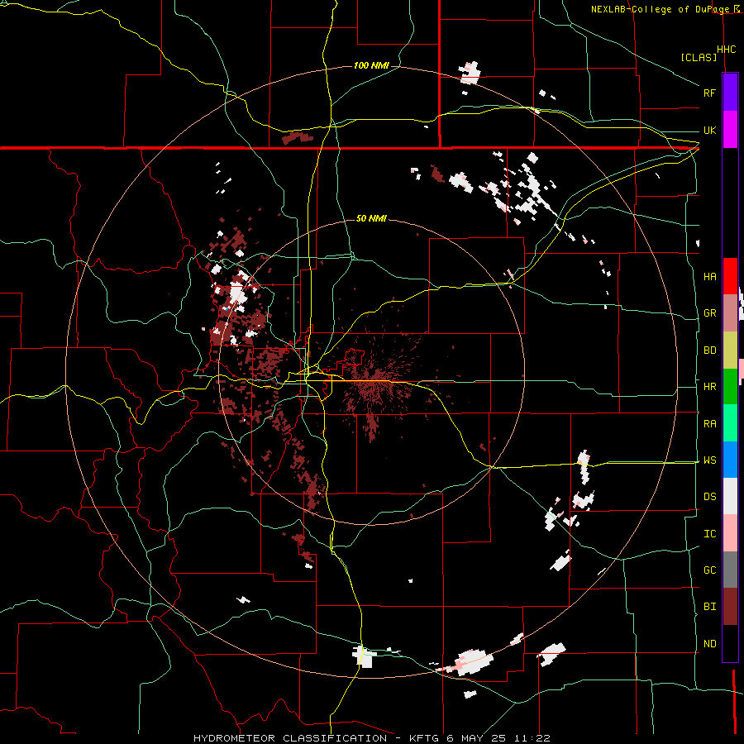Screen dimensions: 744x744
Task: Click the '100 NMI' range ring label
Action: point(371,65)
